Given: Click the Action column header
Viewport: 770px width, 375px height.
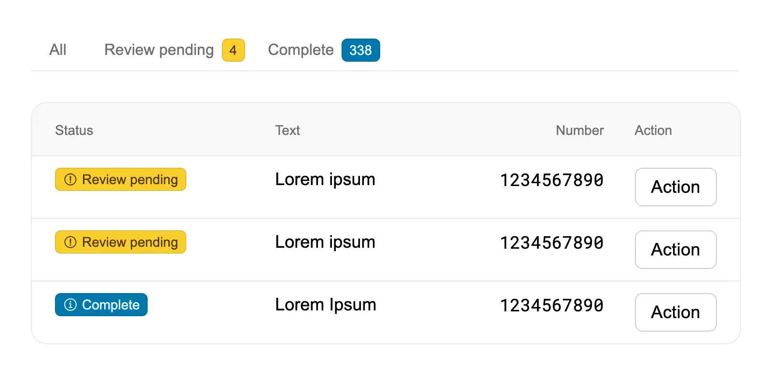Looking at the screenshot, I should 653,131.
